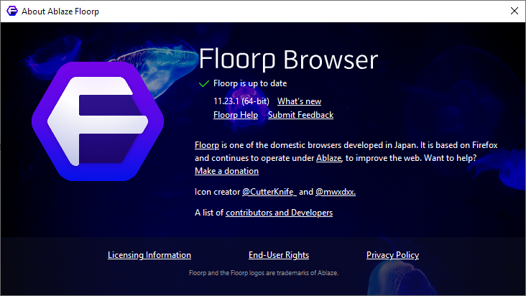Click the trademark notice about Ablaze

click(263, 273)
